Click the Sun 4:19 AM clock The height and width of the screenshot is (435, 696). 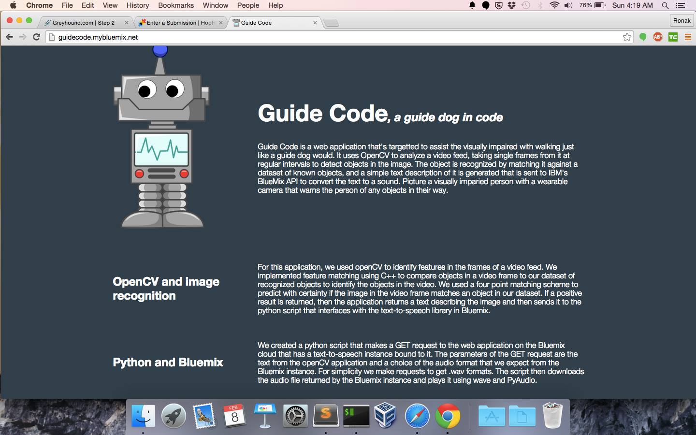tap(632, 5)
